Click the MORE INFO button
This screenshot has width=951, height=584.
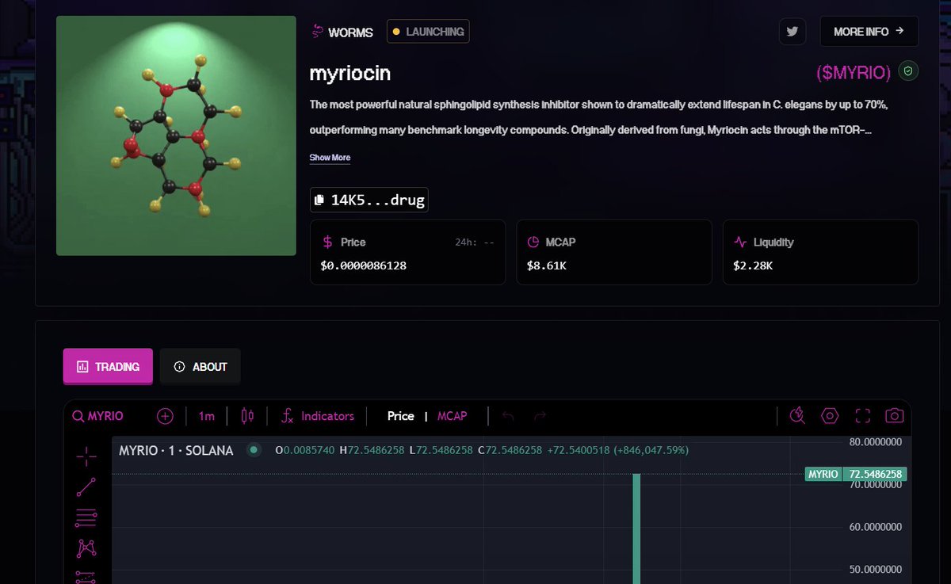pyautogui.click(x=869, y=32)
